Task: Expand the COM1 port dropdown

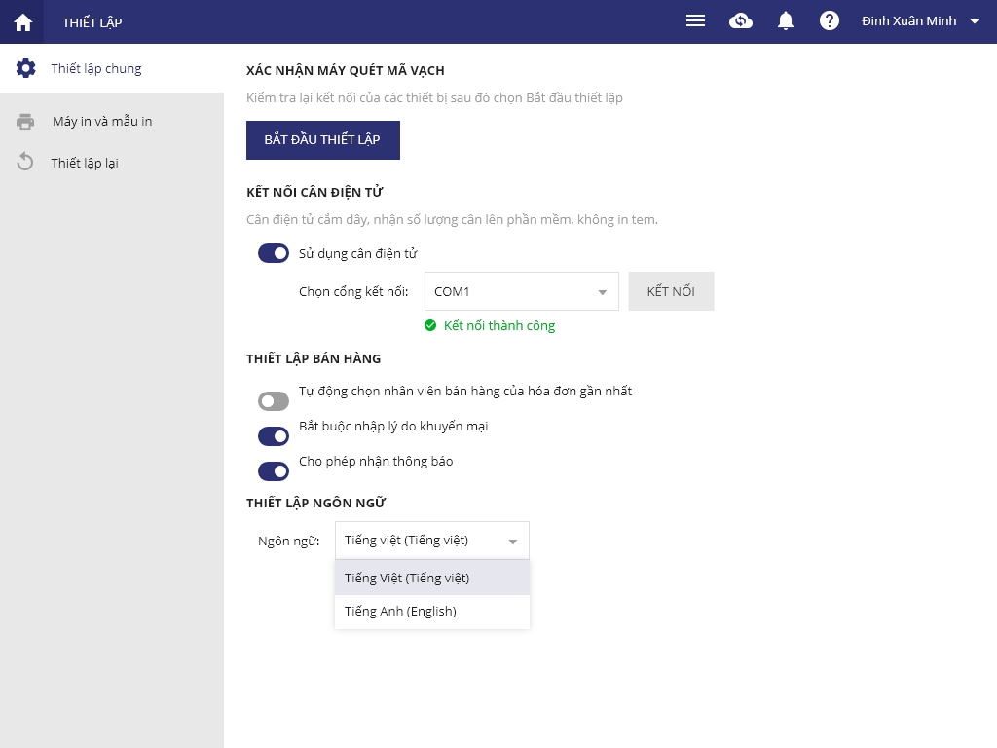Action: 521,291
